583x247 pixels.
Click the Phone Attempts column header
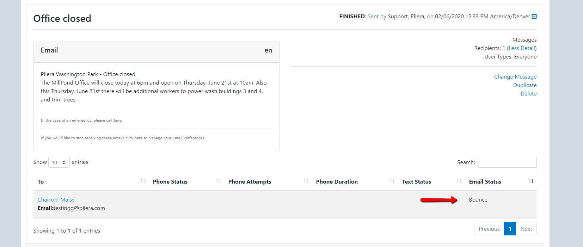(x=250, y=182)
